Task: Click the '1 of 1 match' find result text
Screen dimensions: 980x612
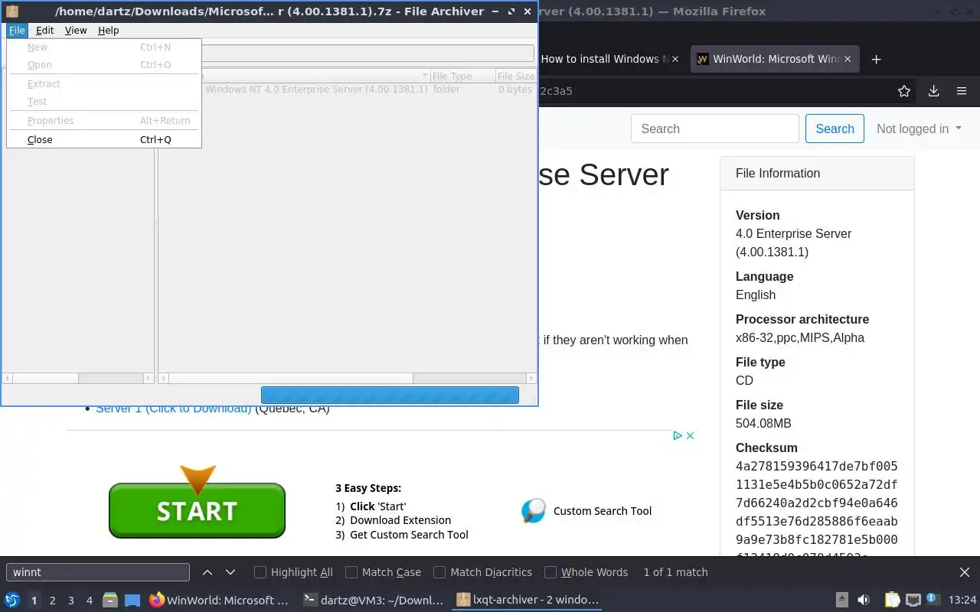Action: [675, 572]
